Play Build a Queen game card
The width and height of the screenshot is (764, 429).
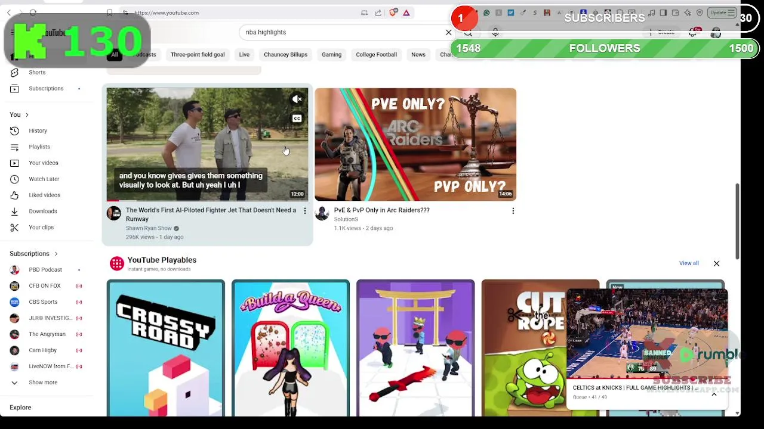coord(290,348)
